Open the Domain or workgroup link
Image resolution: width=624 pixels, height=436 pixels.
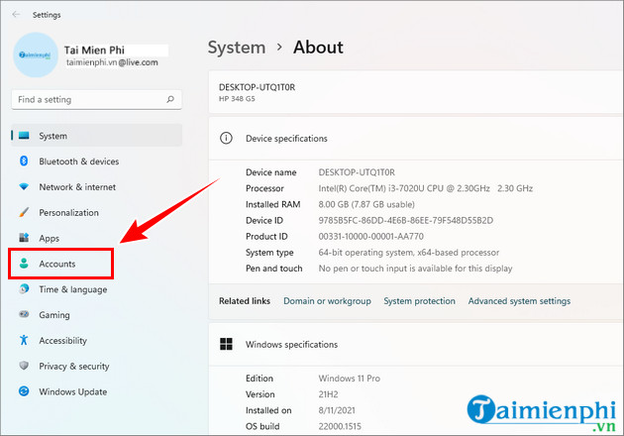[327, 301]
